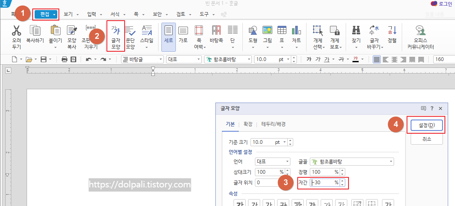Image resolution: width=455 pixels, height=206 pixels.
Task: Click the 취소 cancel button
Action: 427,139
